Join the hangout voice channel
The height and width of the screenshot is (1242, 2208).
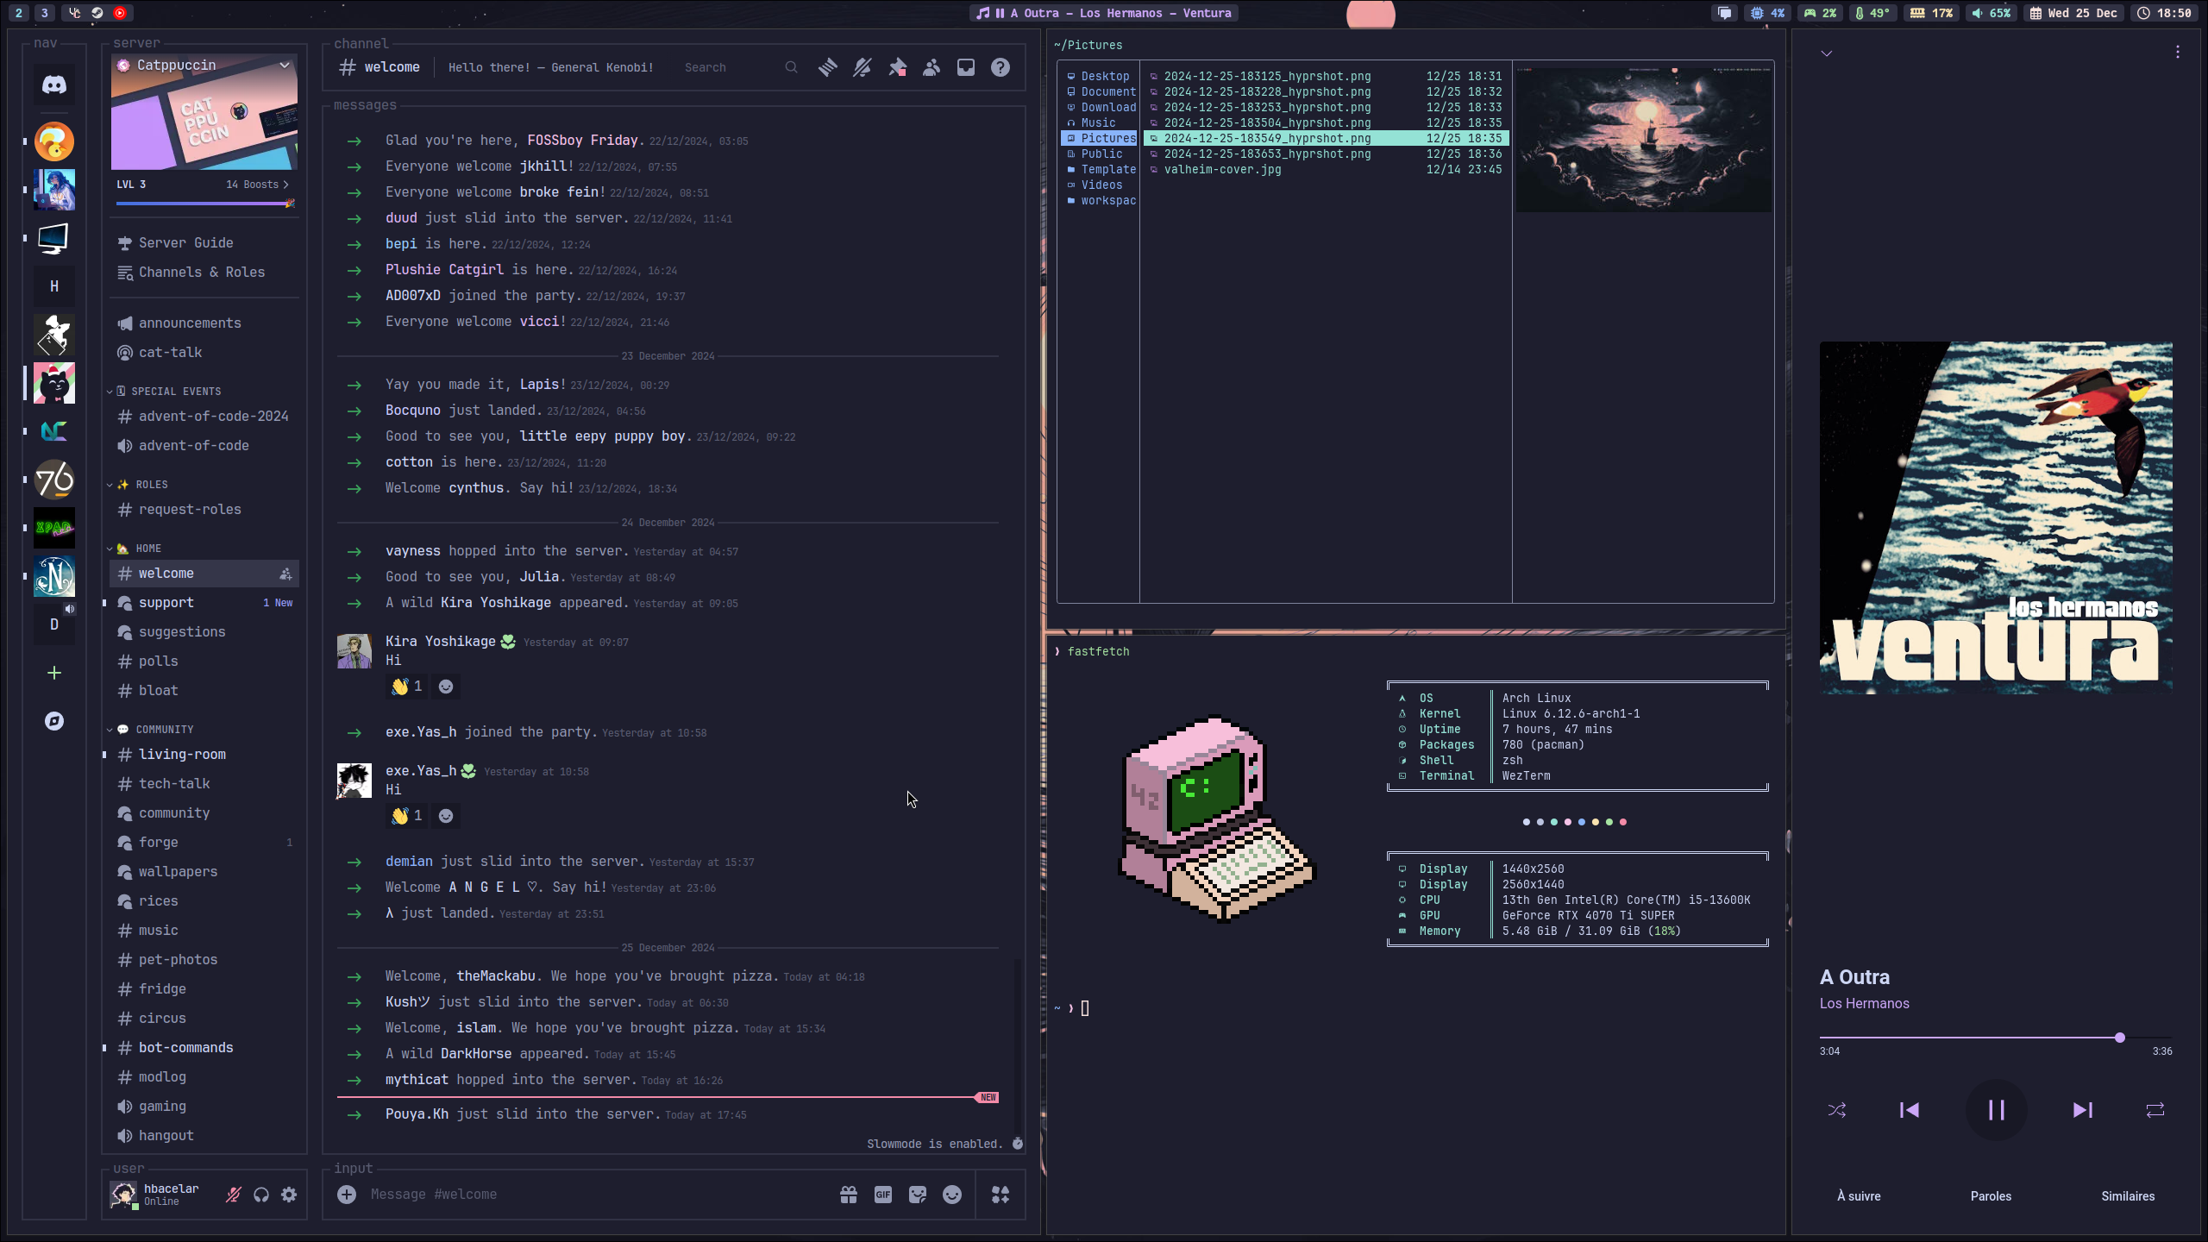click(204, 1136)
